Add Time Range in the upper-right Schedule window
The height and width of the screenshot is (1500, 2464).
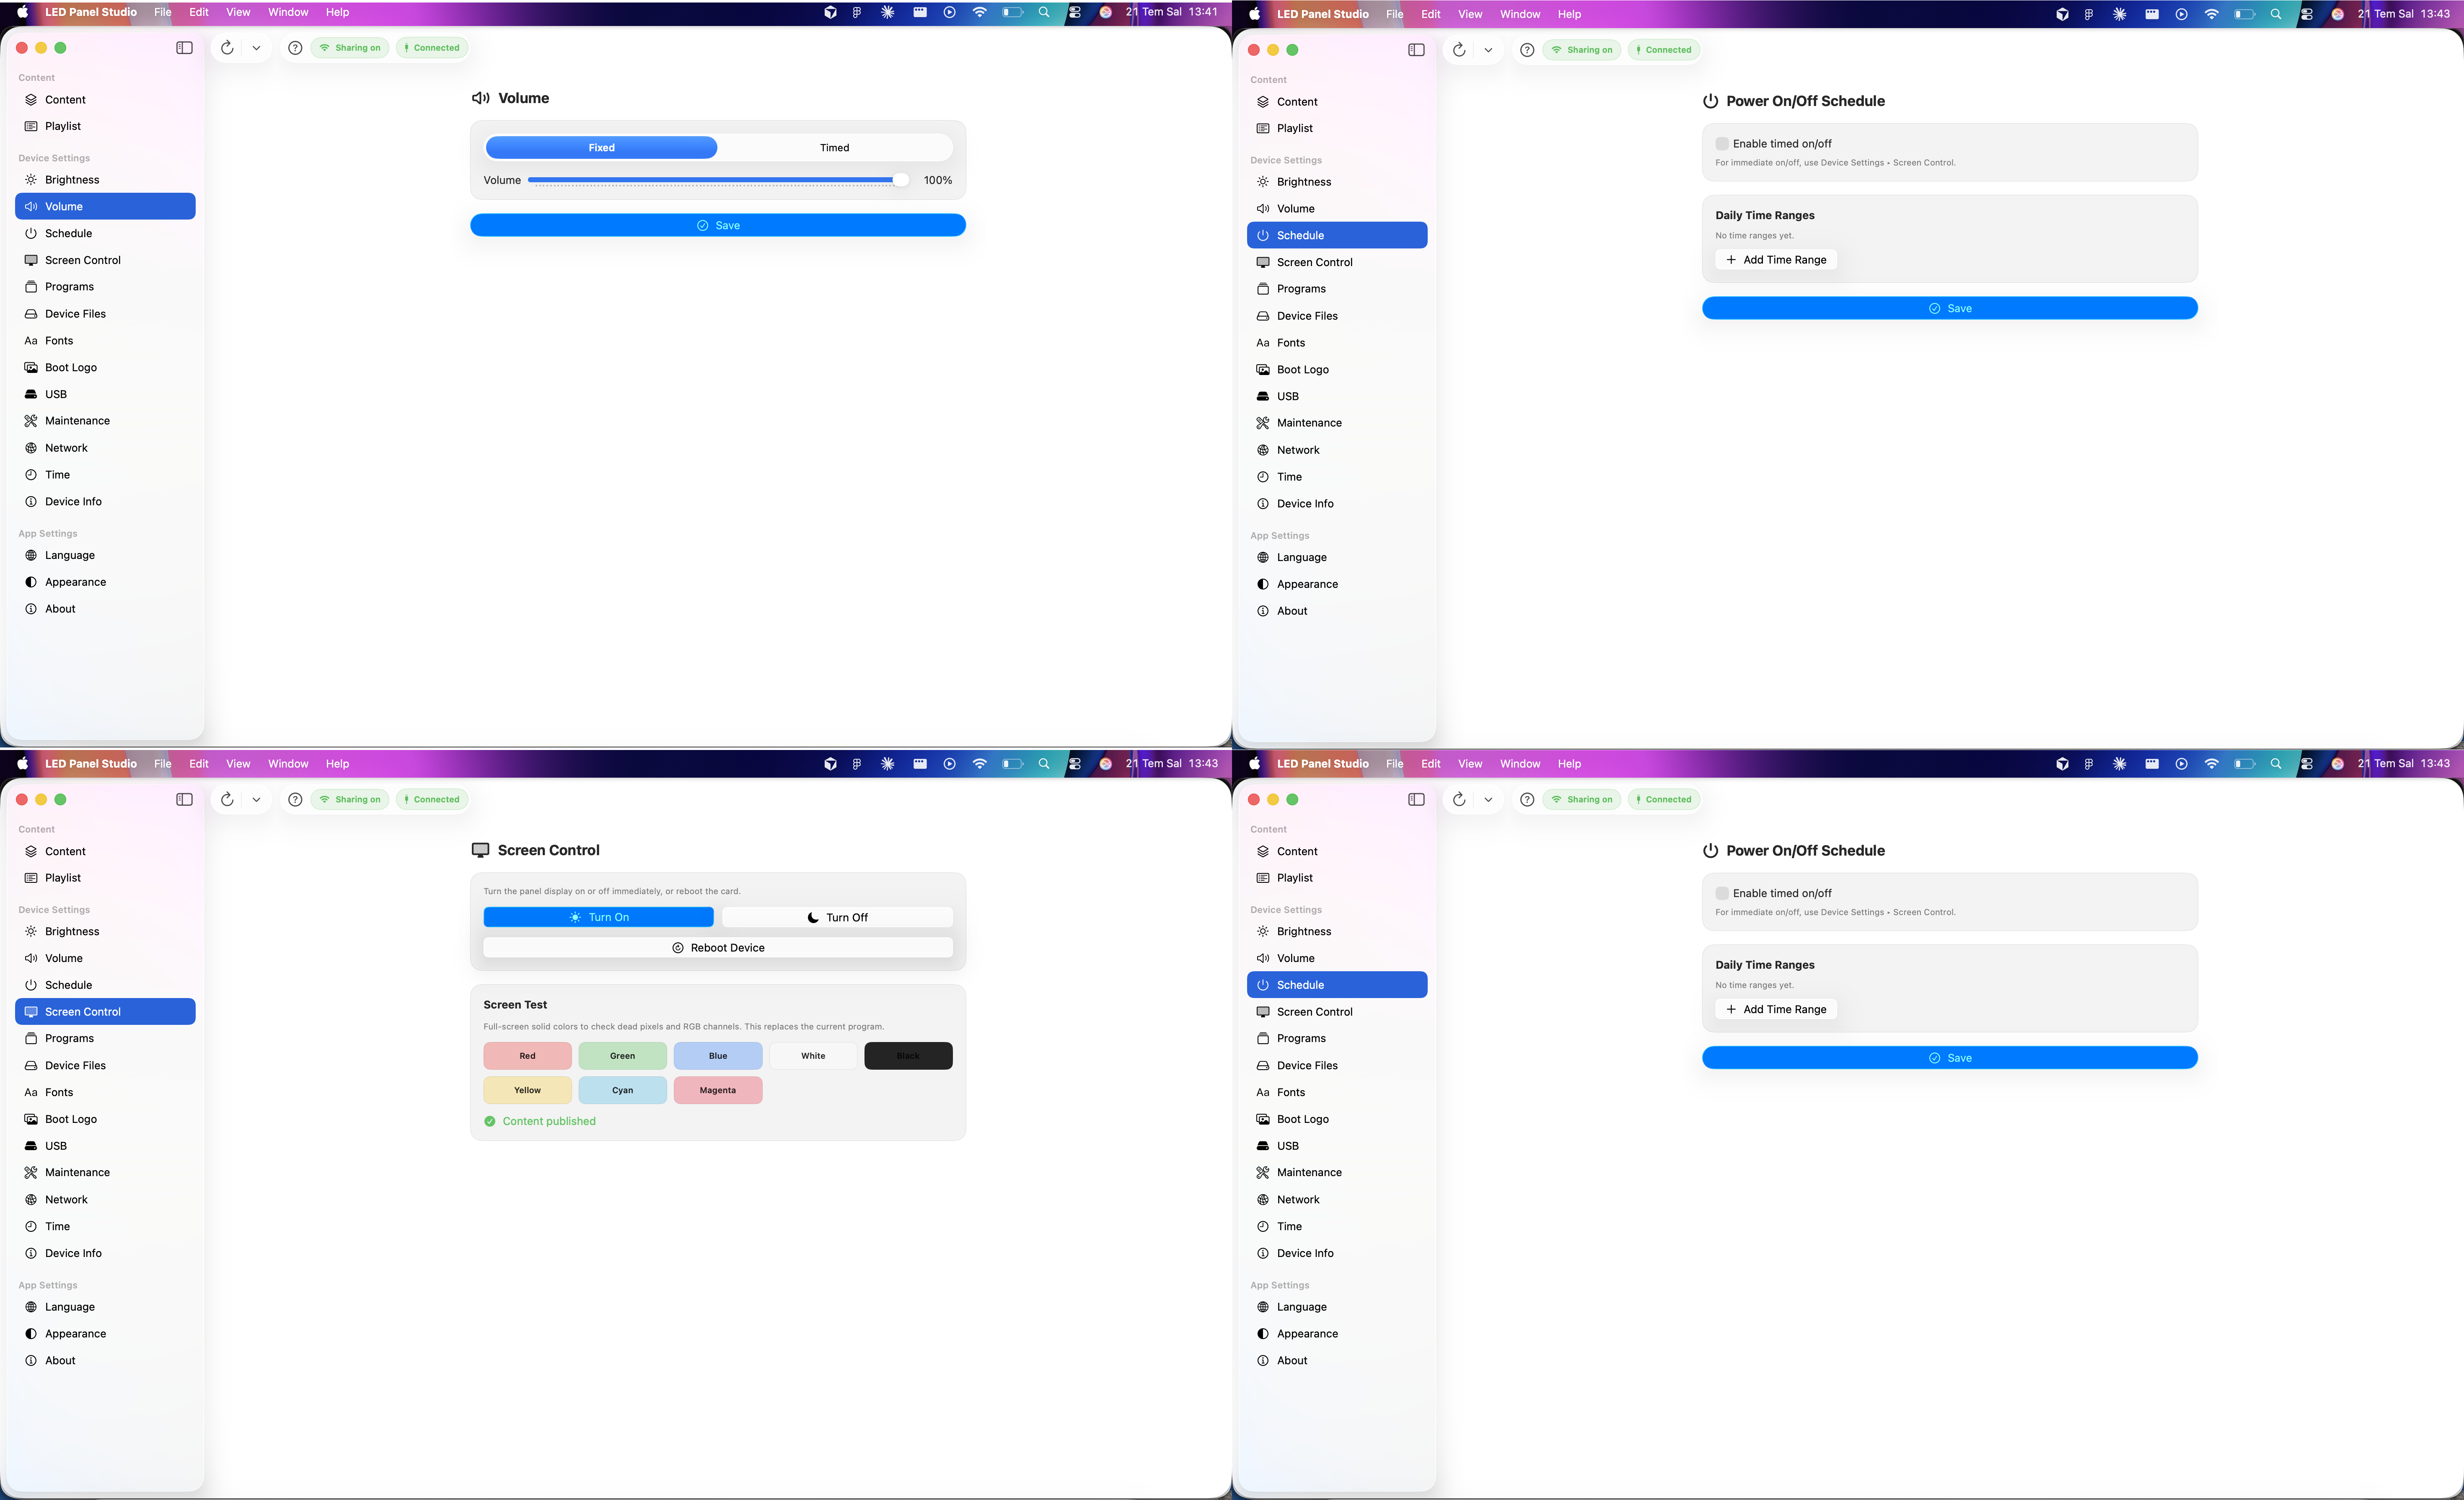tap(1776, 260)
